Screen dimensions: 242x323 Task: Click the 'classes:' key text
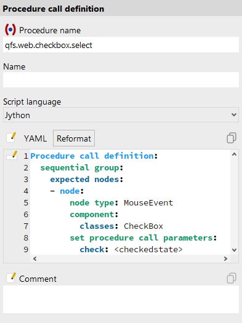point(99,226)
